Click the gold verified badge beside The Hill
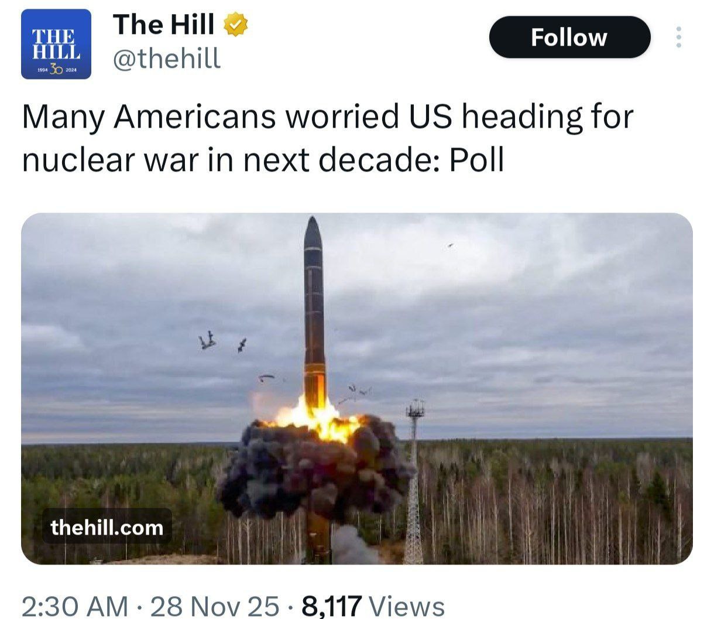This screenshot has height=619, width=714. coord(236,26)
